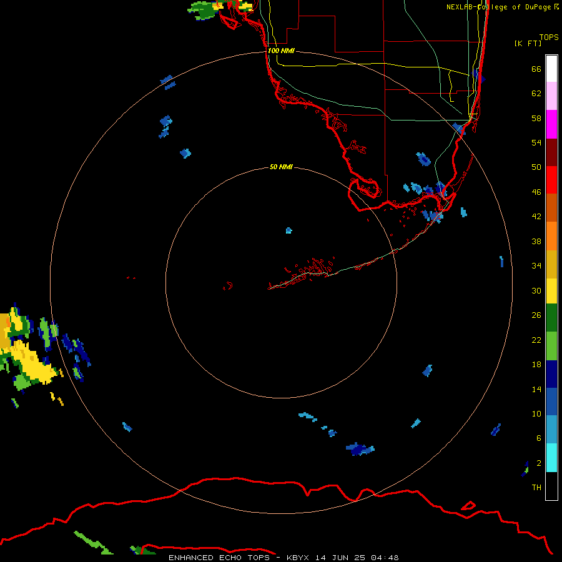562x562 pixels.
Task: Click the "[K FT]" units label
Action: tap(528, 43)
